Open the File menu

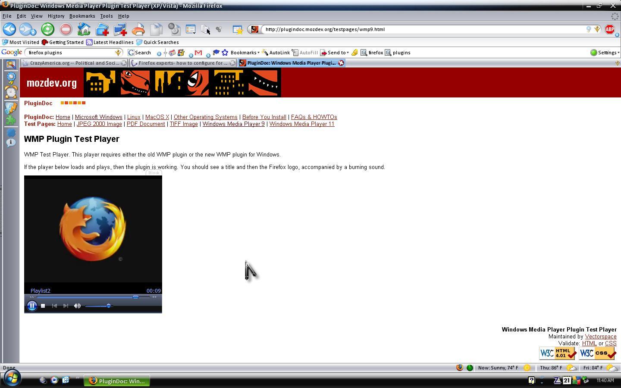pyautogui.click(x=7, y=16)
